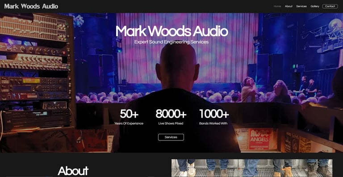This screenshot has width=343, height=177.
Task: Click the 8000+ statistic
Action: click(171, 114)
